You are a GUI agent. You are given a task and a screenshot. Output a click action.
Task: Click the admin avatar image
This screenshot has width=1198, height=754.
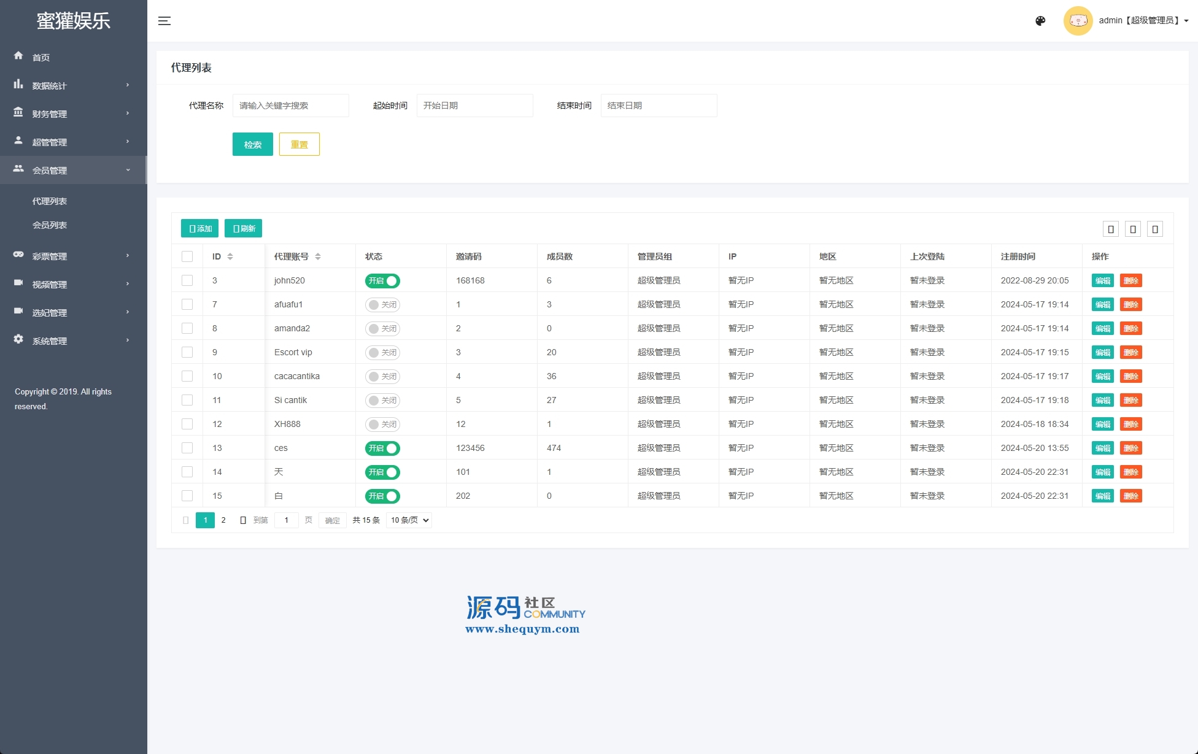click(x=1078, y=21)
